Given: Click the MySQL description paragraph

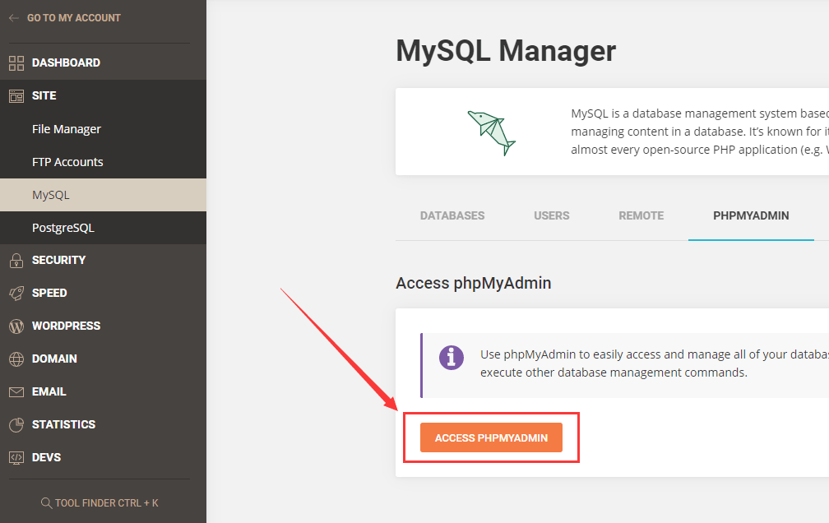Looking at the screenshot, I should pos(700,132).
